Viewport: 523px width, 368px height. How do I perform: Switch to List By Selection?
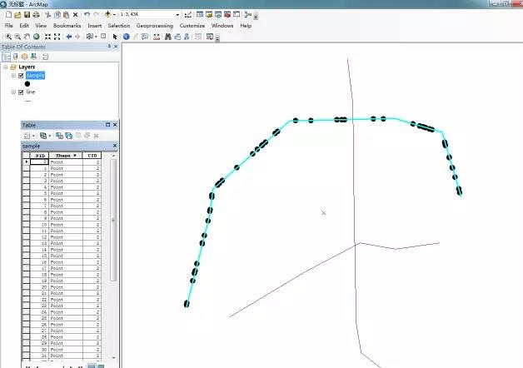pos(33,57)
